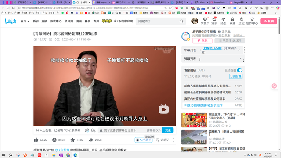Image resolution: width=281 pixels, height=158 pixels.
Task: Click the blue 发送 send button
Action: [x=168, y=130]
